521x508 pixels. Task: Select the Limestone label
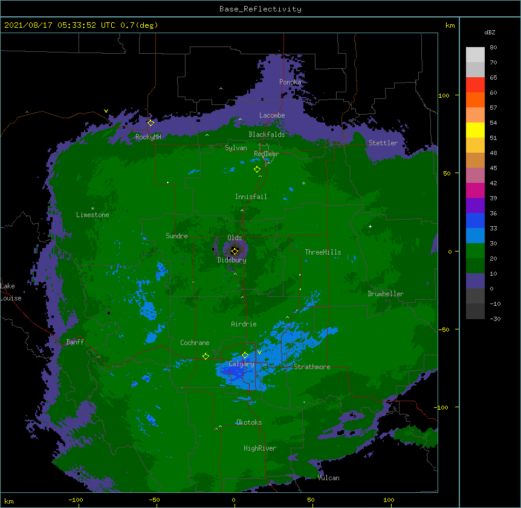pos(92,215)
